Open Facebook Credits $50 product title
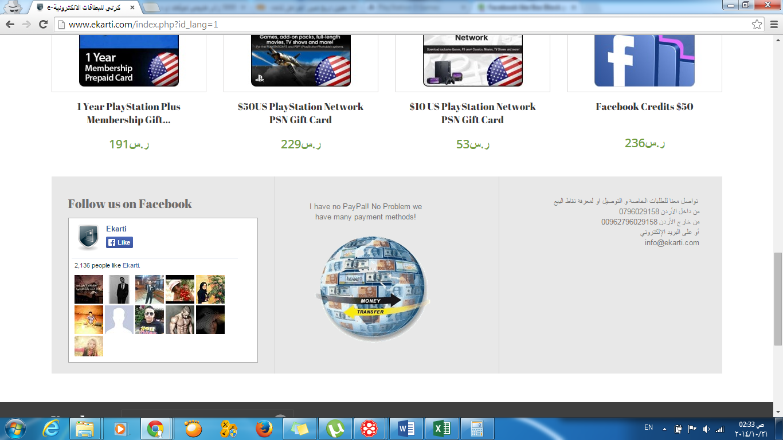This screenshot has height=440, width=783. 644,107
